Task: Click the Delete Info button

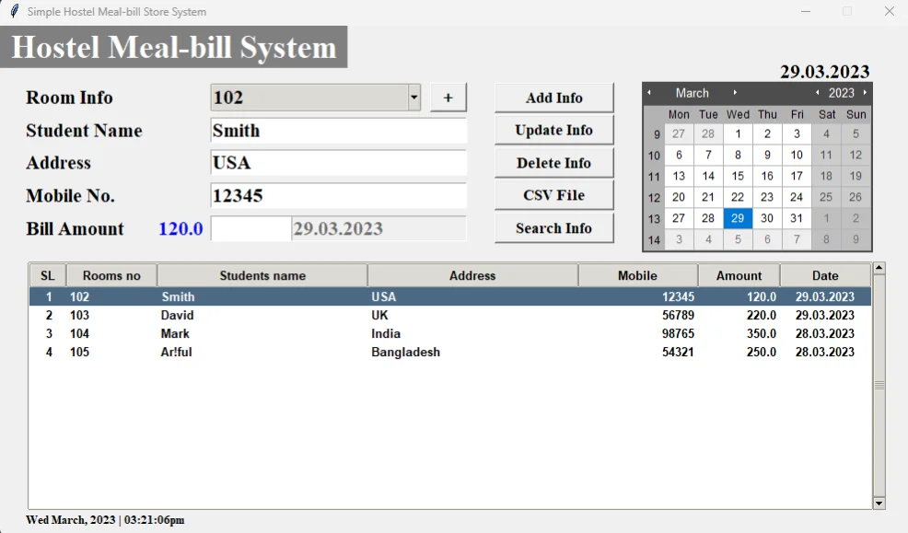Action: click(554, 163)
